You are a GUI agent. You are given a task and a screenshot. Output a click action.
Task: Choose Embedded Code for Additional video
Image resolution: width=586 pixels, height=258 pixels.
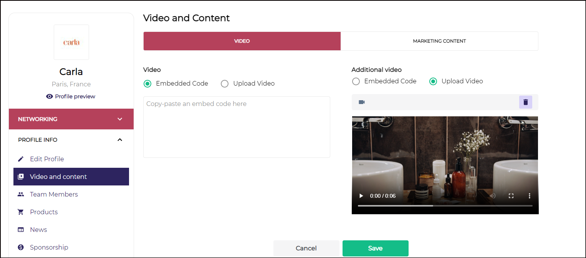click(356, 81)
